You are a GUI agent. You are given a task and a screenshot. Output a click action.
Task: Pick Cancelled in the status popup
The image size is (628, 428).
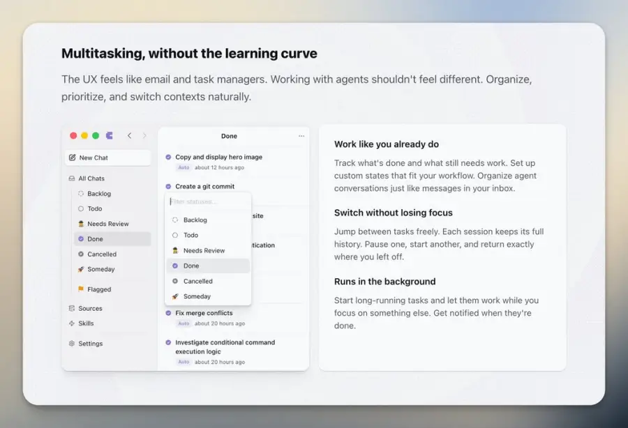pyautogui.click(x=208, y=281)
